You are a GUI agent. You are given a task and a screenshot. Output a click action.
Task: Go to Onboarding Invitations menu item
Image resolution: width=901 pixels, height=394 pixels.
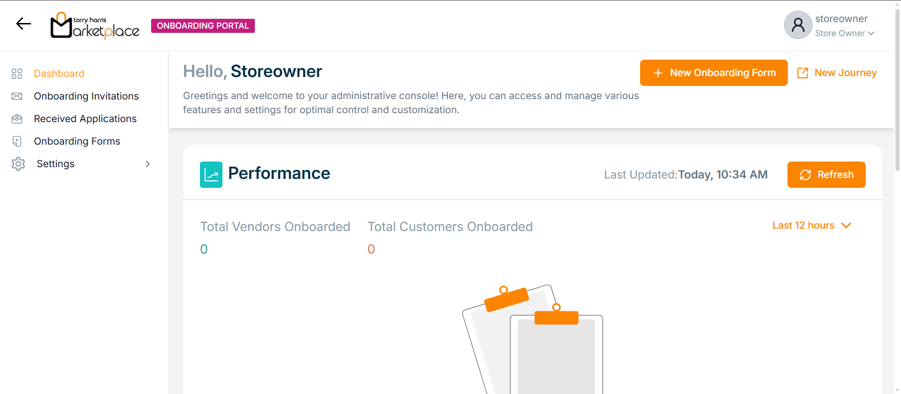point(86,96)
